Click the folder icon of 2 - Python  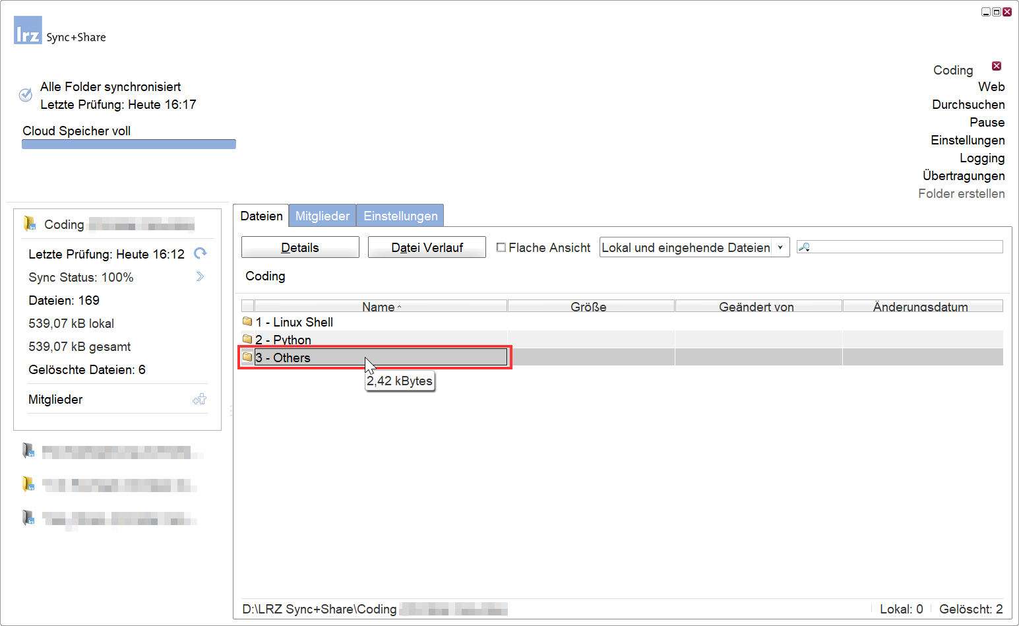click(247, 339)
